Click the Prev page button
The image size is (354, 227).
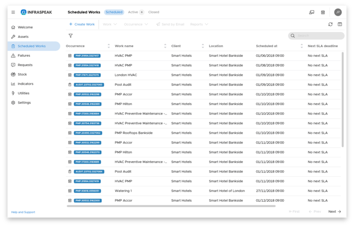(x=315, y=212)
